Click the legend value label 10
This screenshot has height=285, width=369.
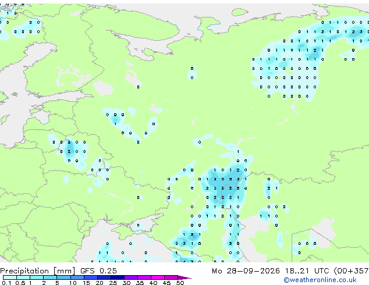coord(73,283)
